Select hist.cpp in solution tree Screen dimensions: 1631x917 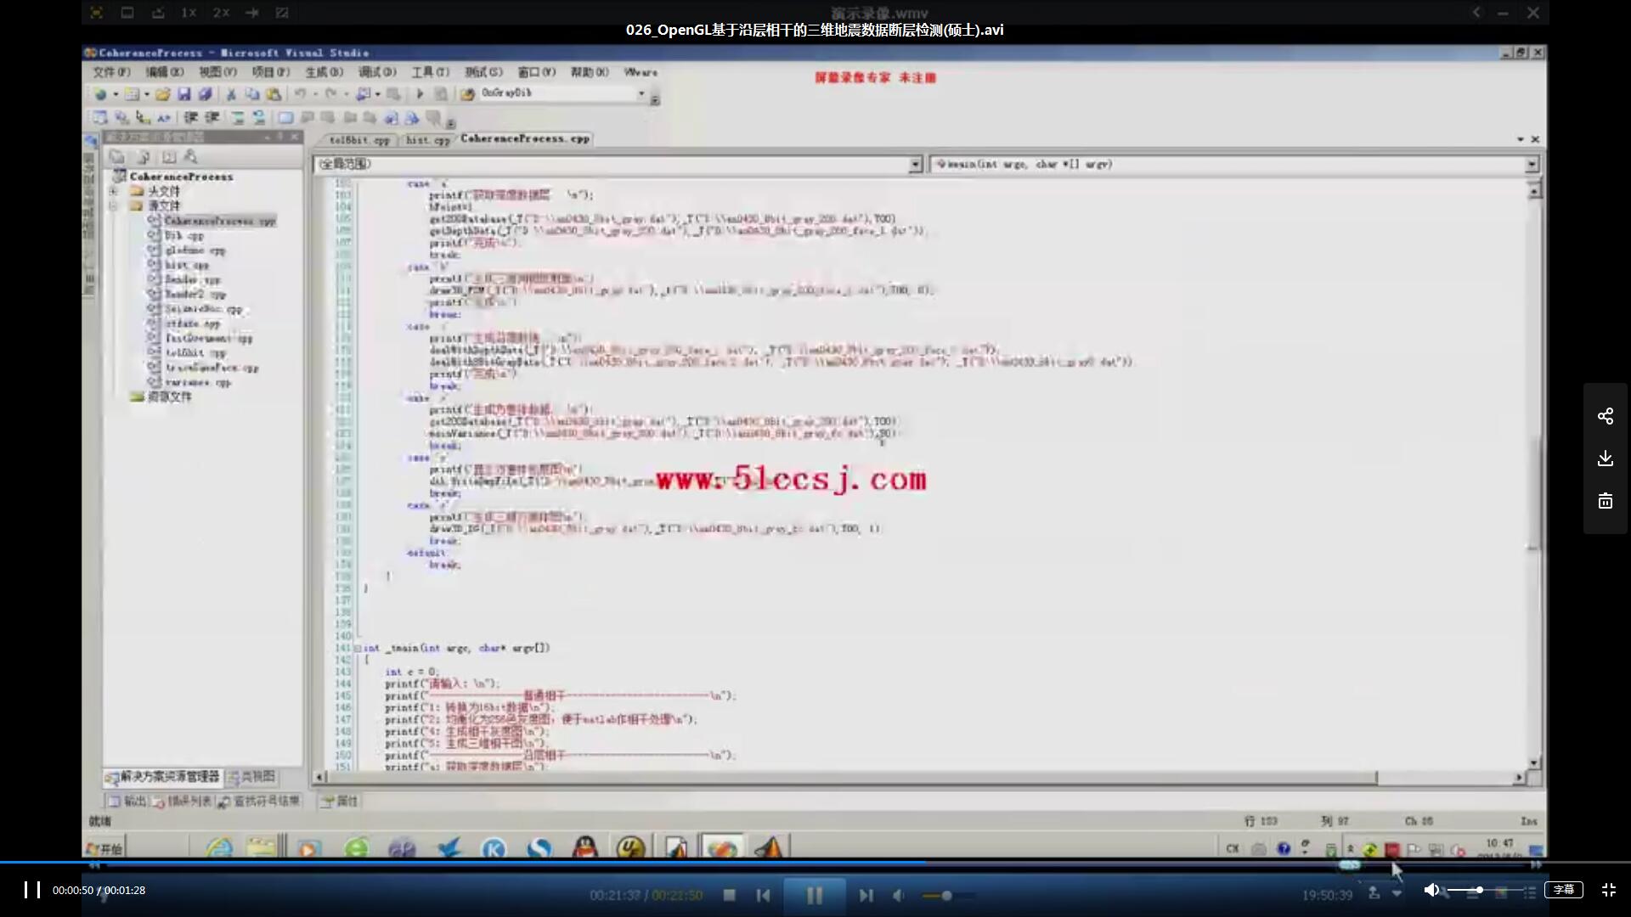(187, 265)
